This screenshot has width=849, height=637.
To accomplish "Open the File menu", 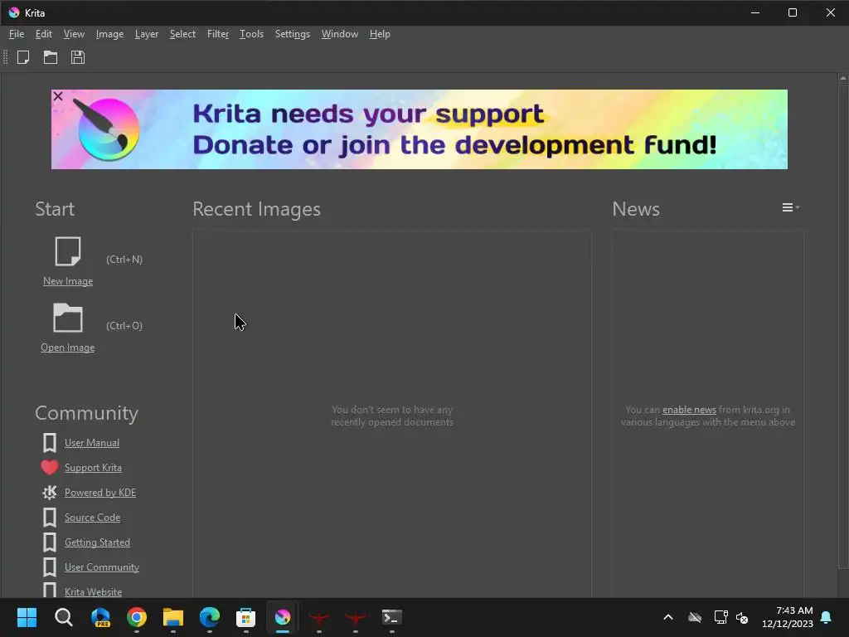I will click(x=17, y=34).
